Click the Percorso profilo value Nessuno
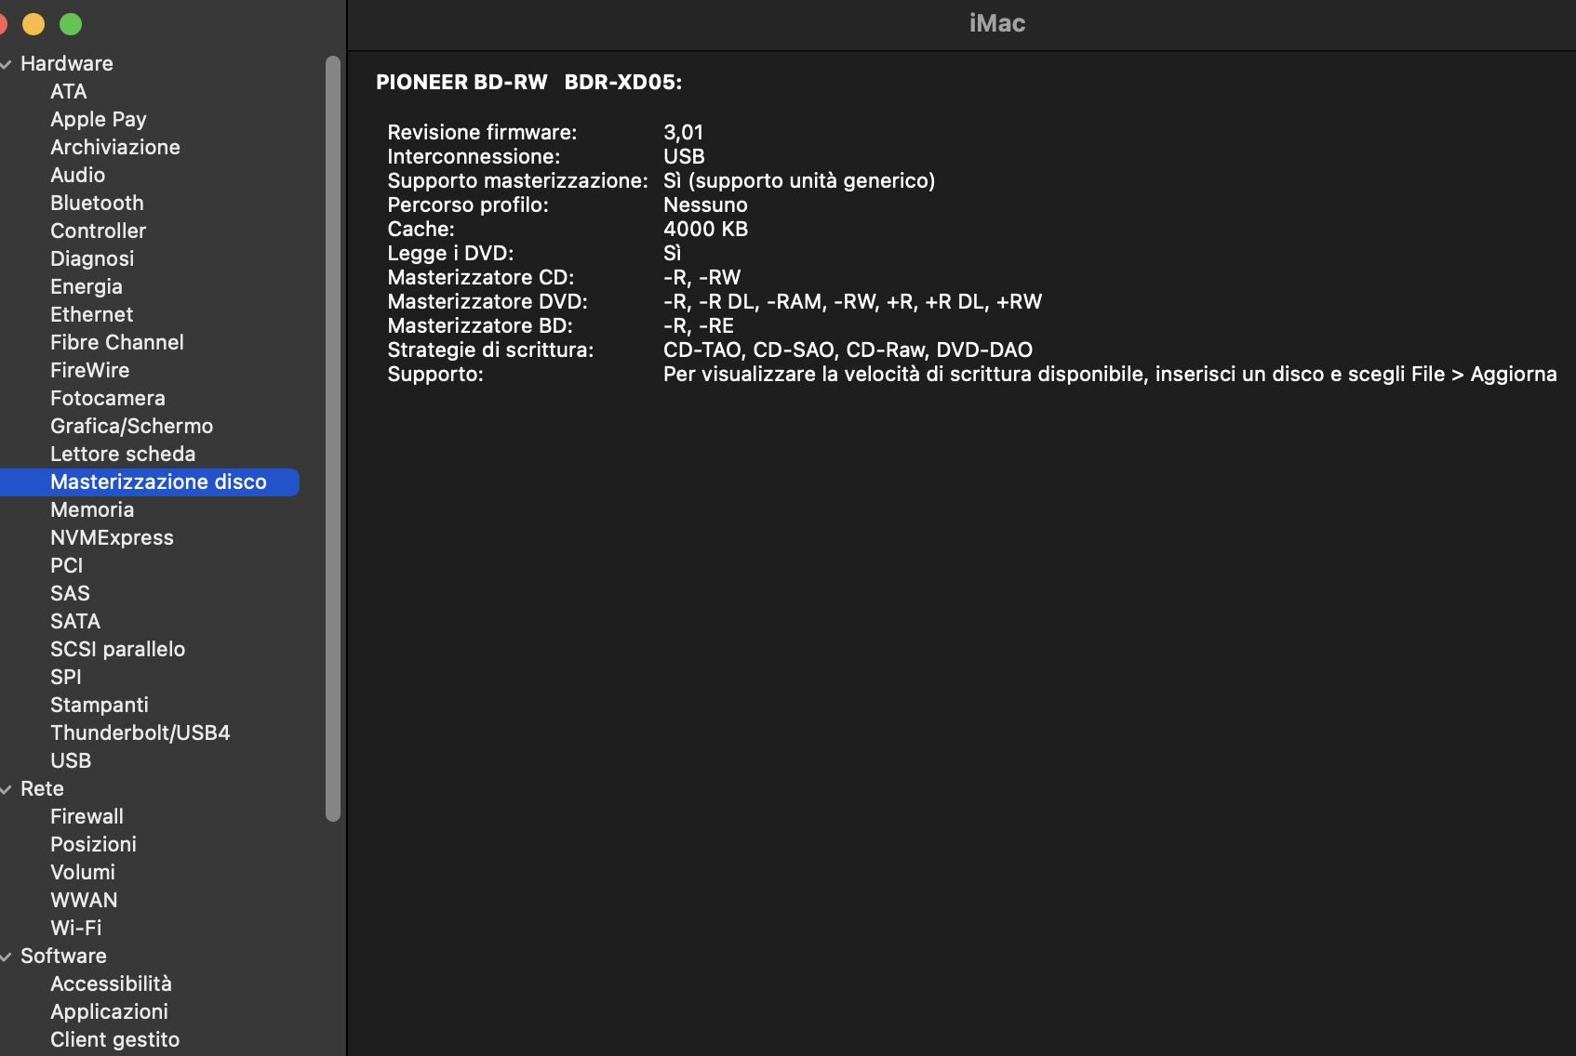This screenshot has height=1056, width=1576. point(705,205)
